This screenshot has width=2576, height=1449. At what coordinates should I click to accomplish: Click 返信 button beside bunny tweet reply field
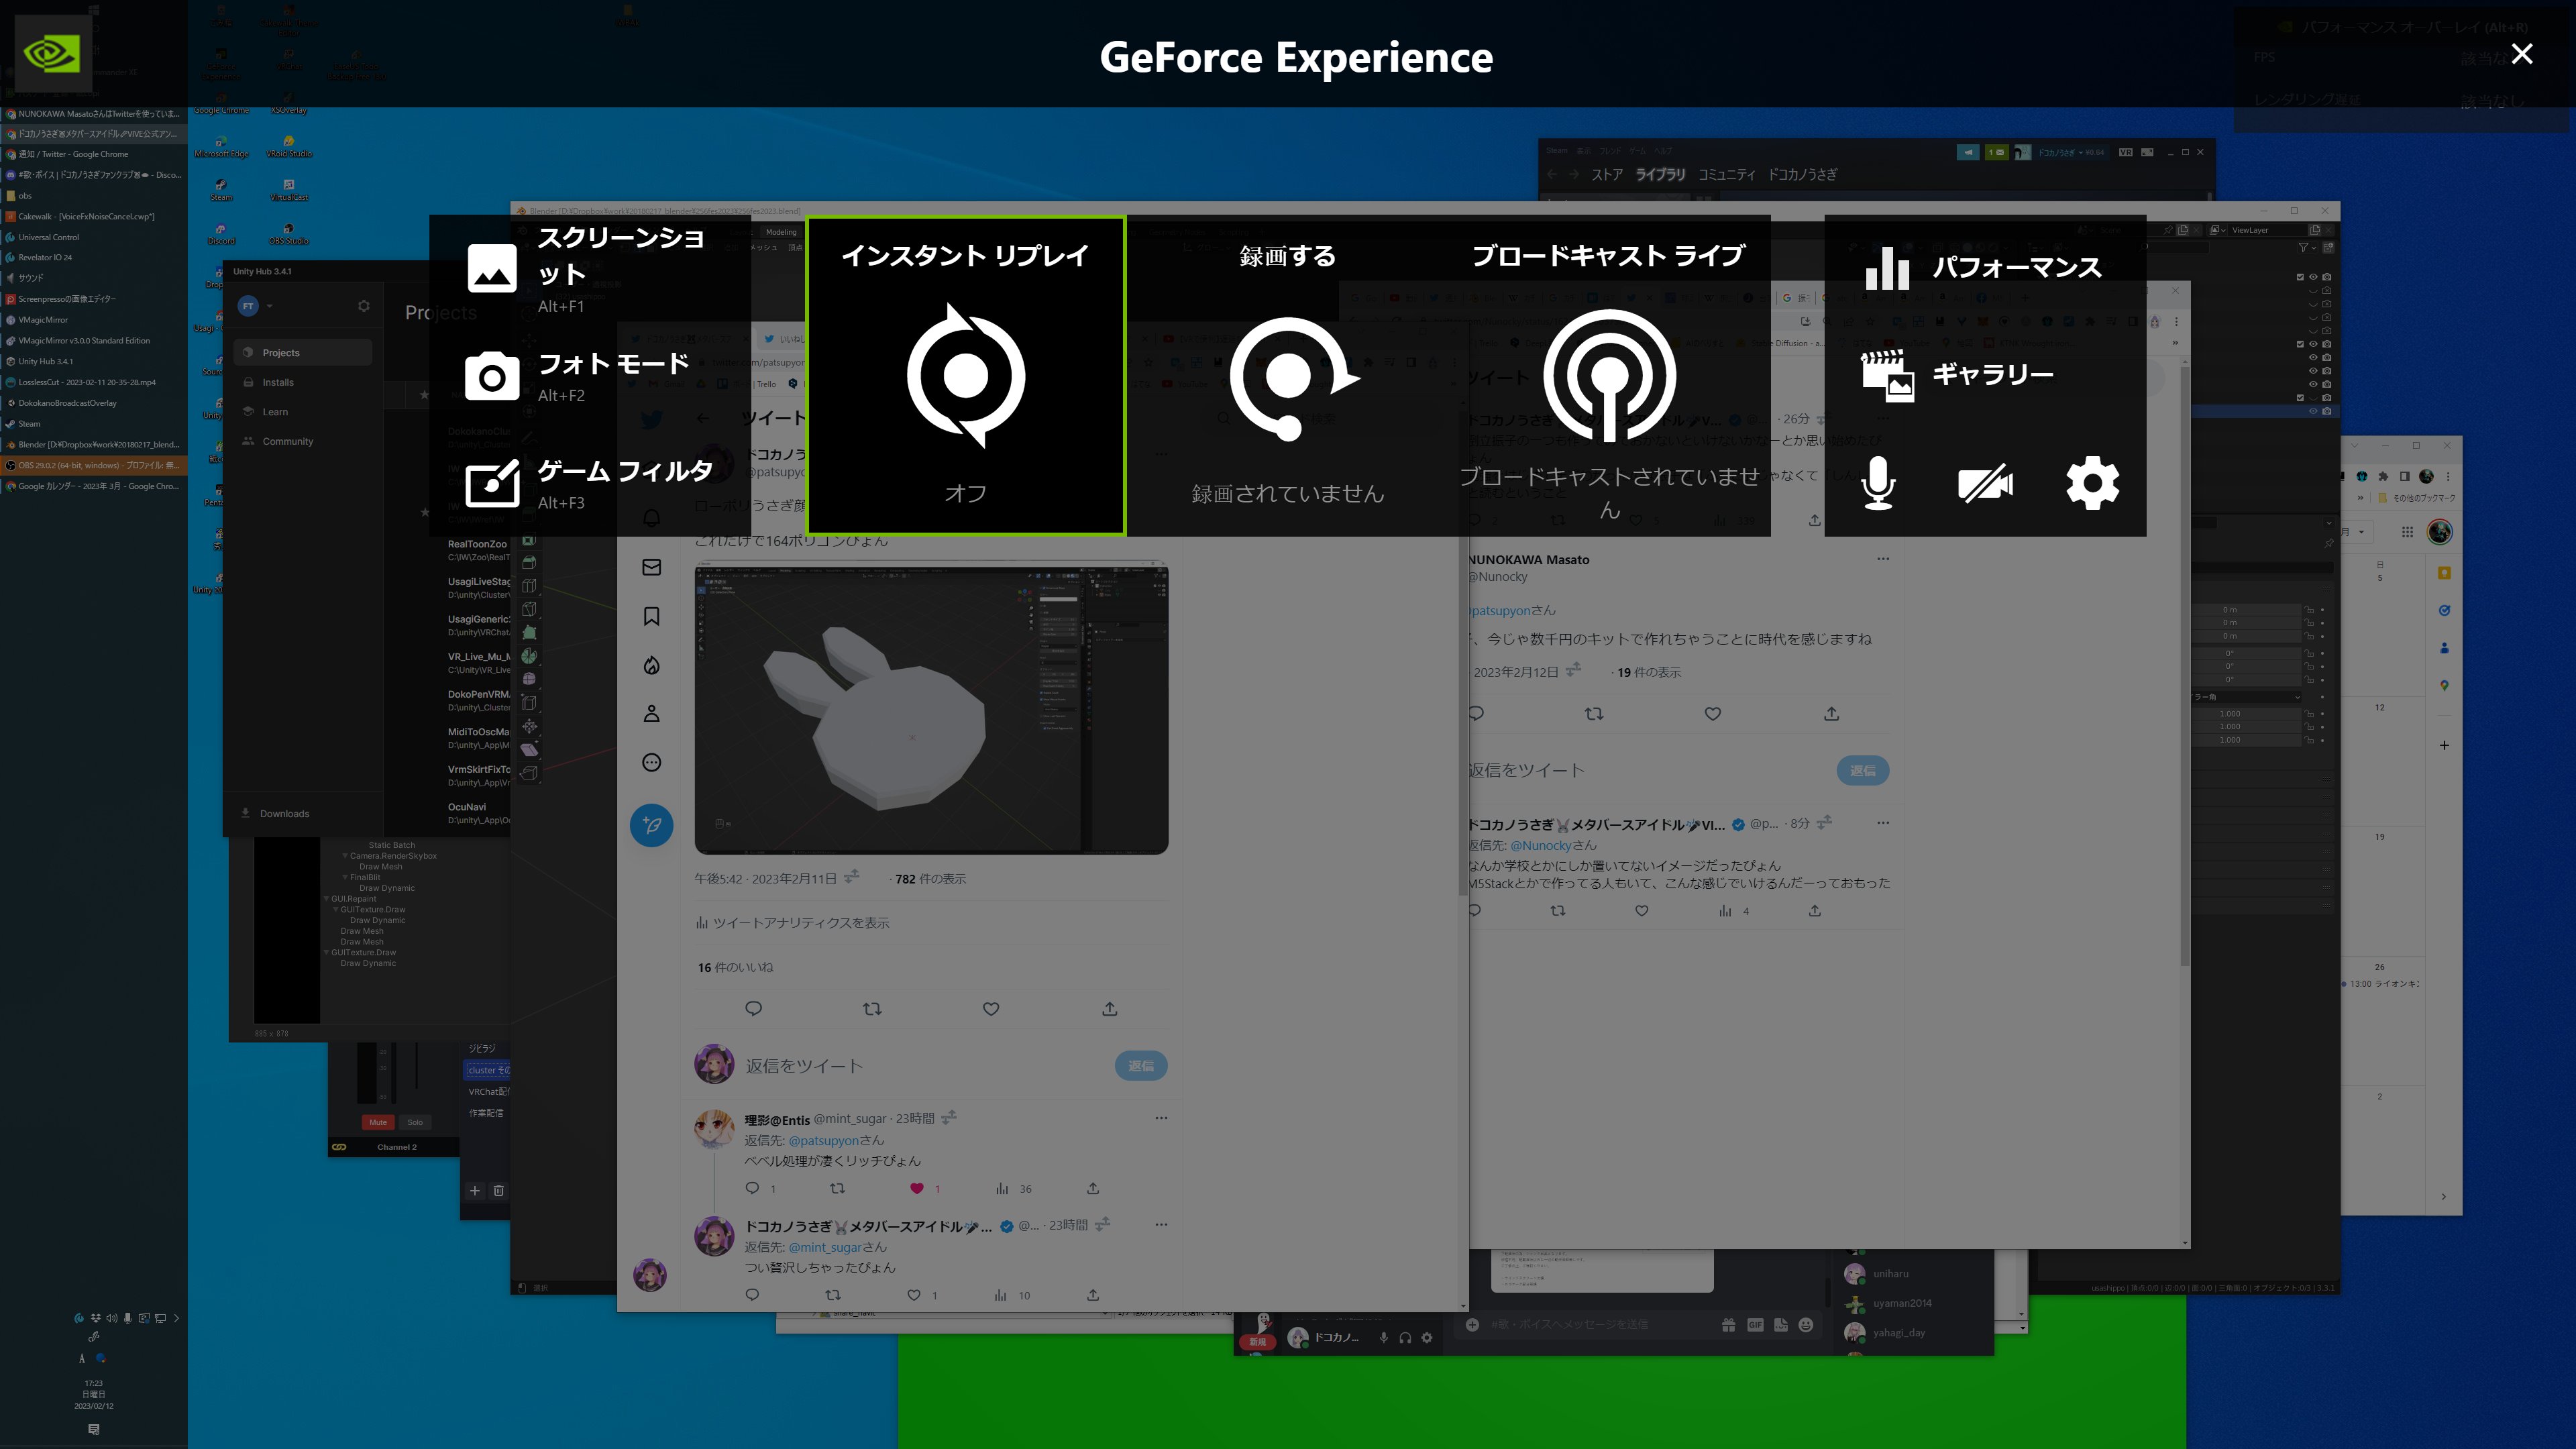tap(1141, 1066)
